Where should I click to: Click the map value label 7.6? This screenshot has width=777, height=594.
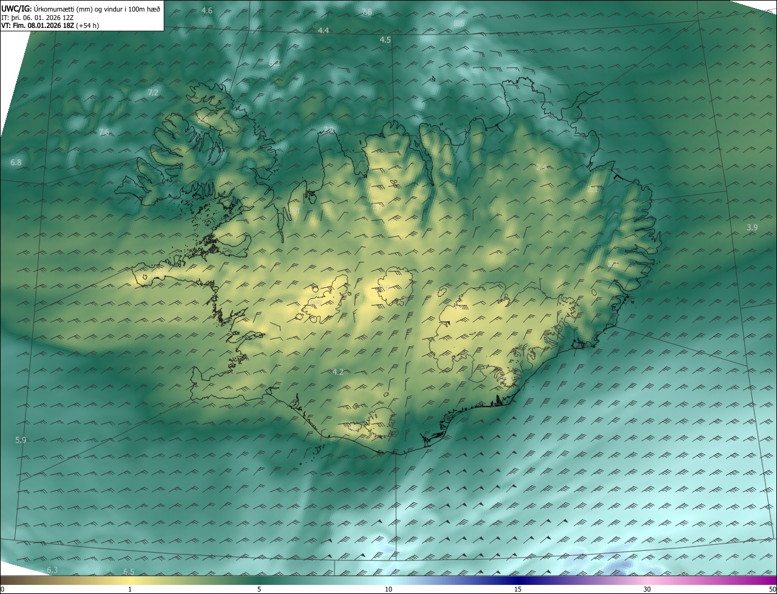tap(104, 132)
